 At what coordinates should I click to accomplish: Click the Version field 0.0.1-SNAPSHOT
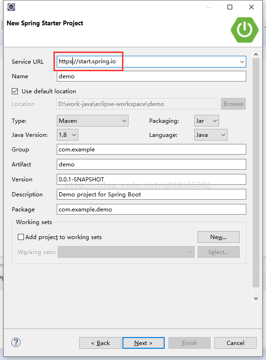pyautogui.click(x=152, y=180)
